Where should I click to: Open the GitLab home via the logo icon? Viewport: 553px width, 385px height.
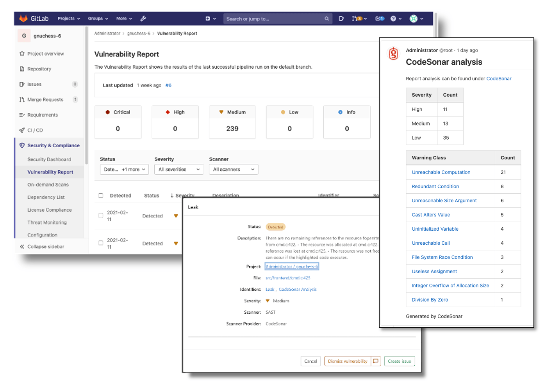(23, 18)
